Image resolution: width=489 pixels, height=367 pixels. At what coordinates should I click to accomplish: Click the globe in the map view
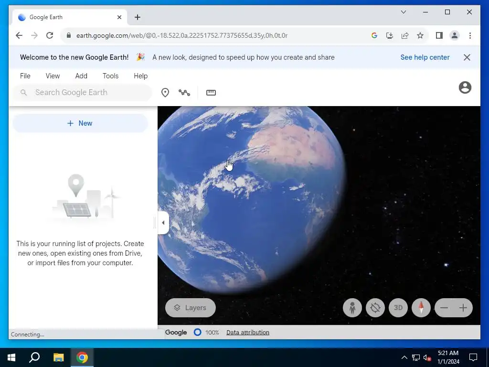click(251, 200)
